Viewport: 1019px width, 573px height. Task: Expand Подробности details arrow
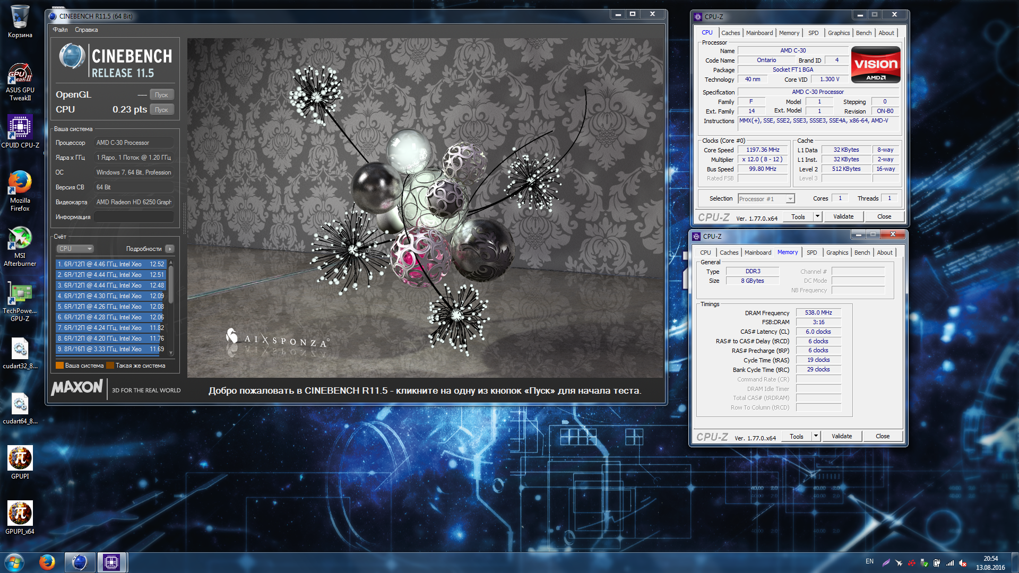[169, 249]
